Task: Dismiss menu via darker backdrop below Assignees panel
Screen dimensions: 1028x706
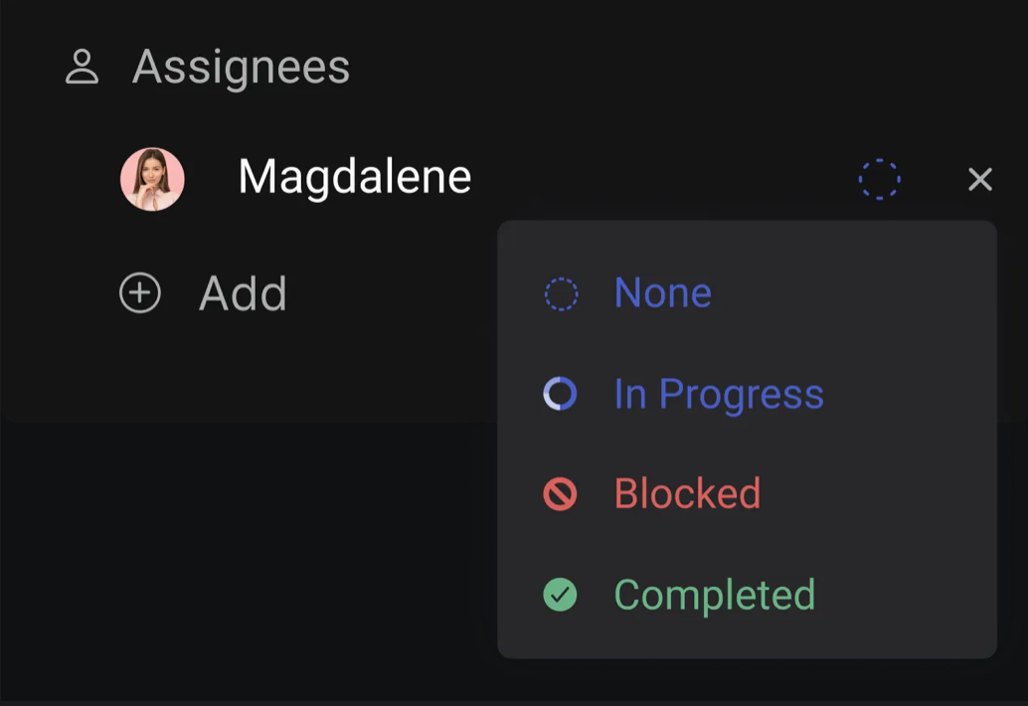Action: pyautogui.click(x=250, y=557)
